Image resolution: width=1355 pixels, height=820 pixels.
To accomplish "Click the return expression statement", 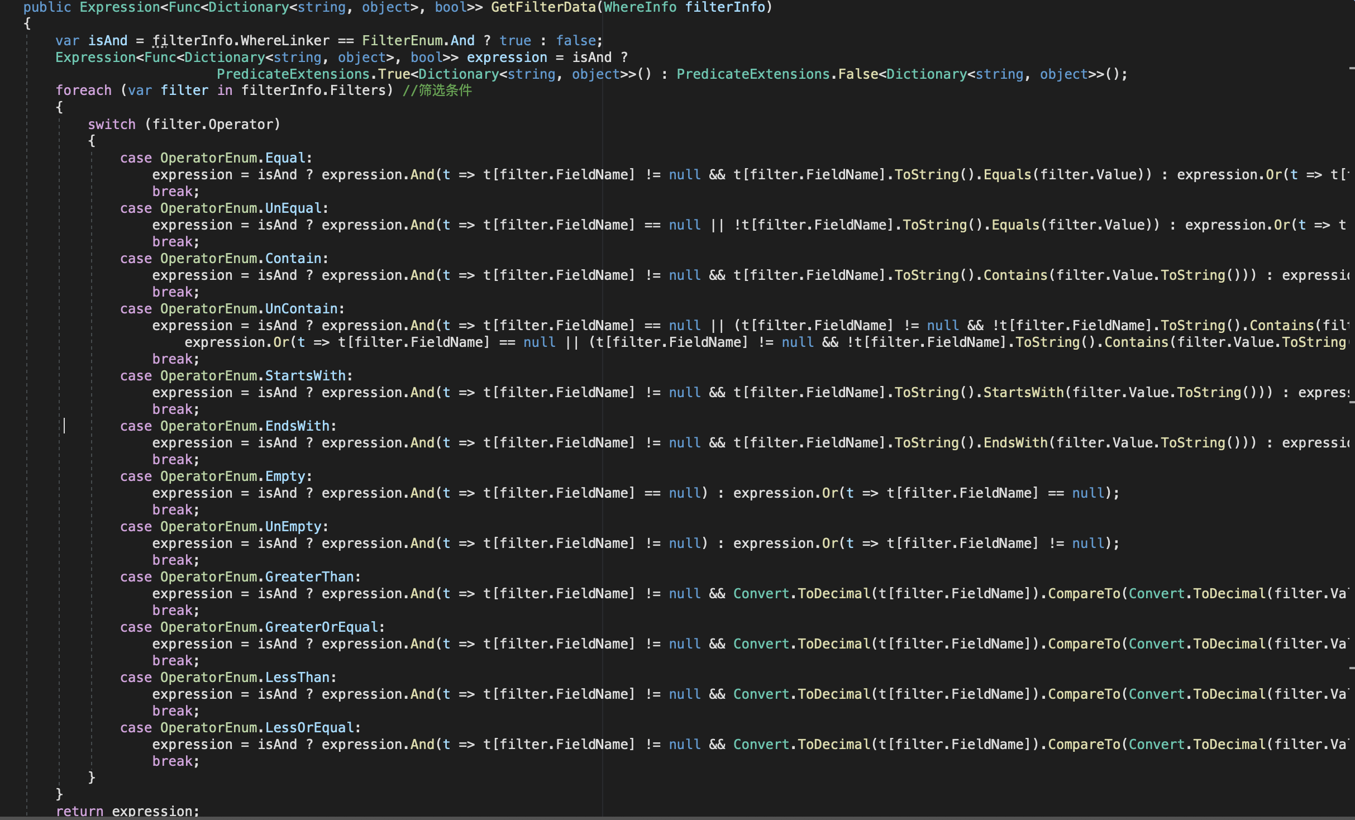I will point(127,811).
